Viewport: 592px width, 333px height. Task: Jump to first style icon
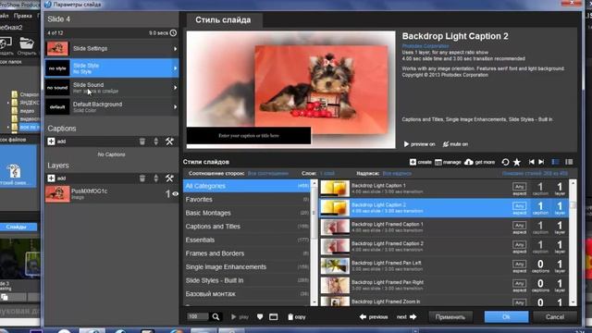coord(531,162)
